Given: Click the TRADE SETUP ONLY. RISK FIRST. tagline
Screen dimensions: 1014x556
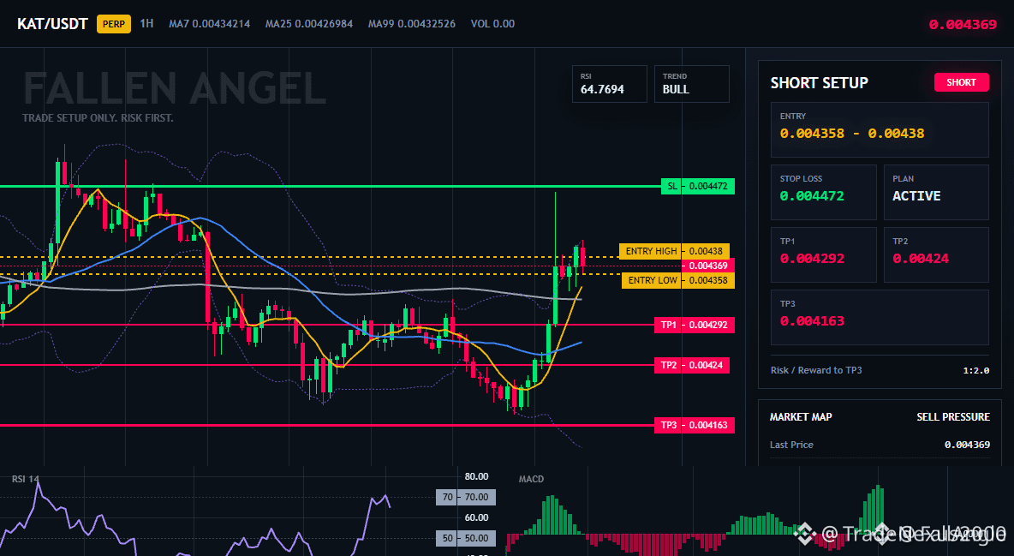Looking at the screenshot, I should pos(98,118).
